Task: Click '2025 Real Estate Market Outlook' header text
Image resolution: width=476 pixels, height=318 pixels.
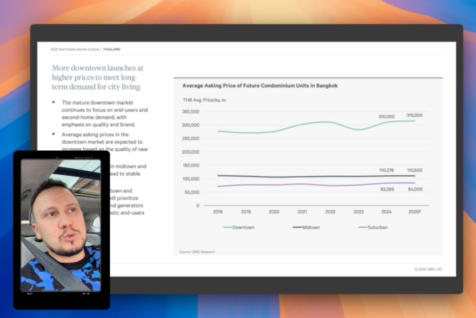Action: pos(75,49)
